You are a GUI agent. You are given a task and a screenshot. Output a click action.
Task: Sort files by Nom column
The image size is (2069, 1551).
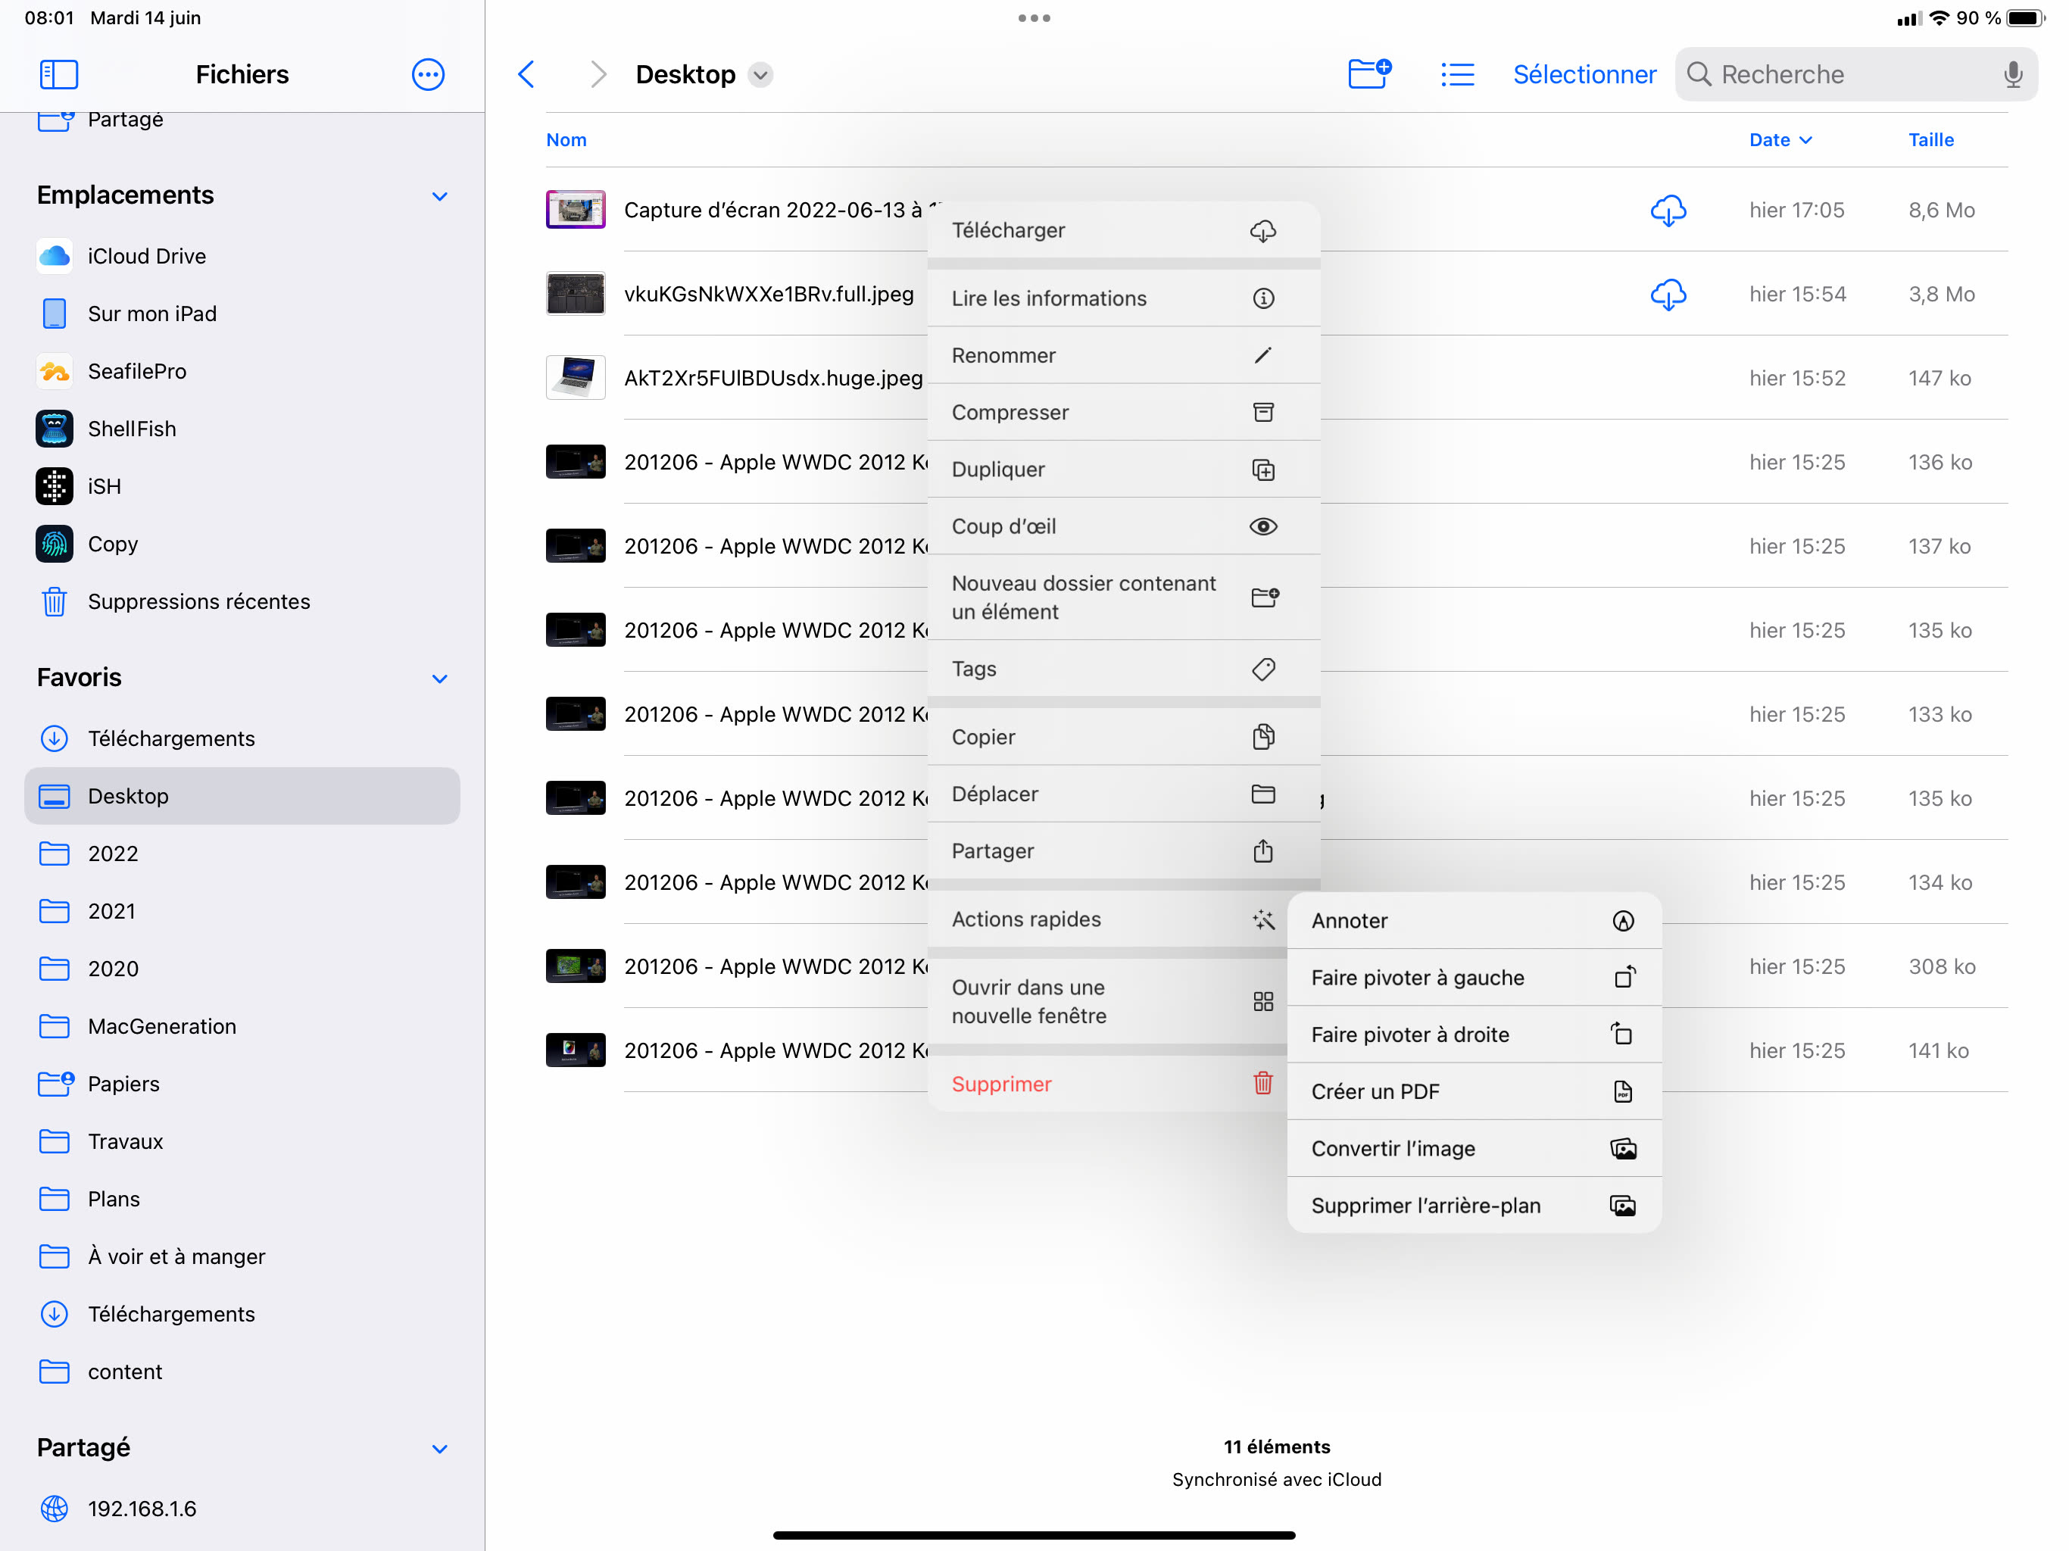[x=566, y=139]
